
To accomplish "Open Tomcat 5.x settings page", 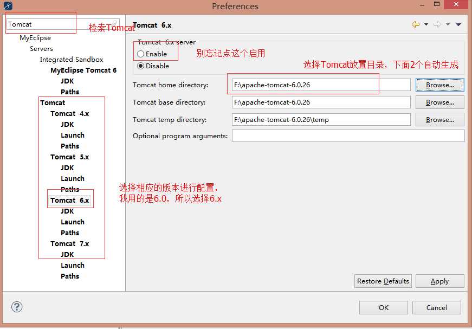I will (x=69, y=157).
